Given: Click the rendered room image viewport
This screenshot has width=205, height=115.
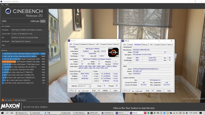Looking at the screenshot, I should point(127,56).
